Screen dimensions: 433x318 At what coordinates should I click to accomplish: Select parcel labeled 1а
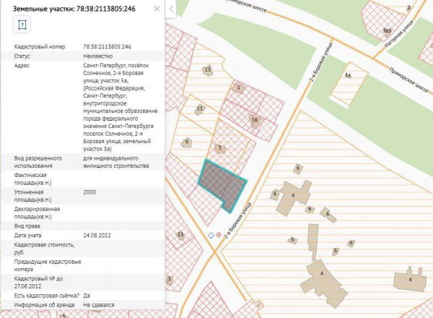[348, 74]
